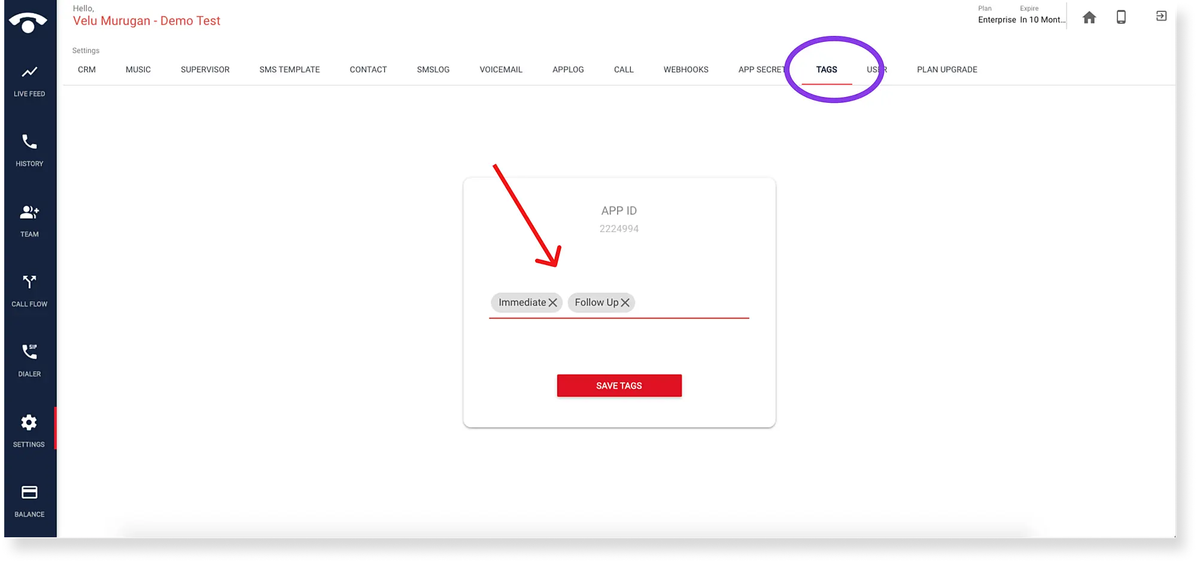The width and height of the screenshot is (1197, 563).
Task: Select the VOICEMAIL tab
Action: [x=500, y=69]
